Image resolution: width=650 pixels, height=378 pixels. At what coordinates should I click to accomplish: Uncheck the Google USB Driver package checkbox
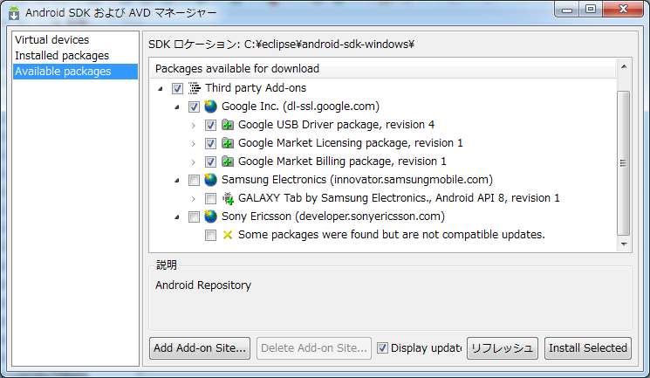(211, 125)
